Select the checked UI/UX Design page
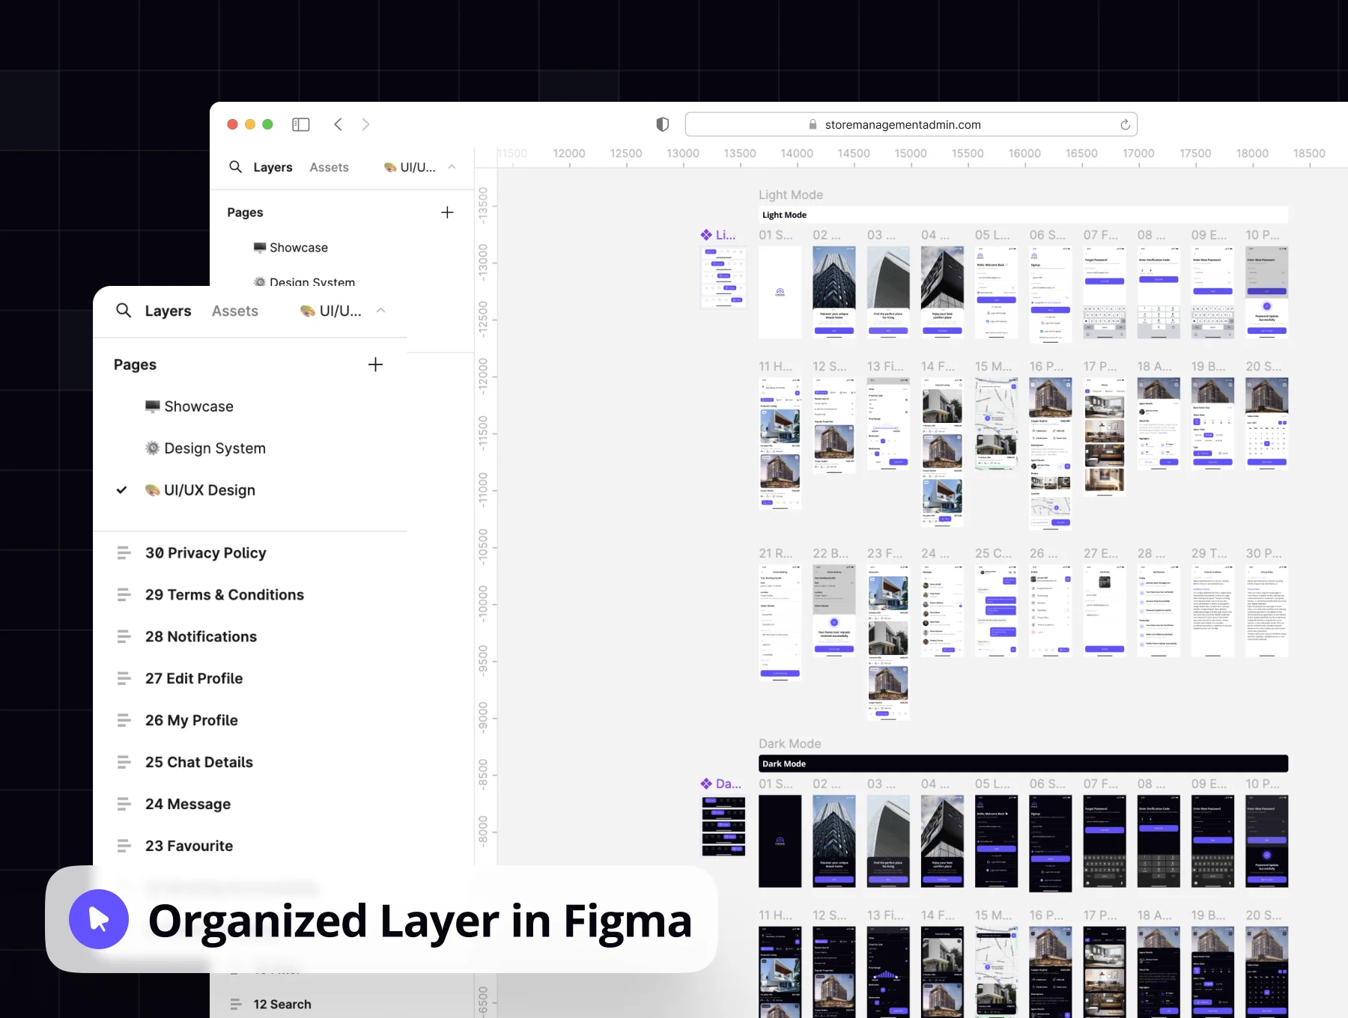Image resolution: width=1348 pixels, height=1018 pixels. [x=210, y=490]
